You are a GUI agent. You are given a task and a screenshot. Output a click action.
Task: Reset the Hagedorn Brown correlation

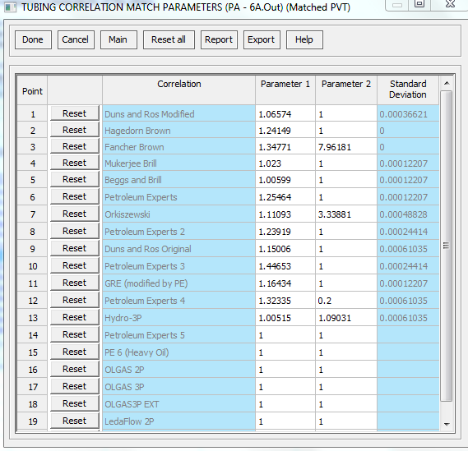click(x=75, y=130)
